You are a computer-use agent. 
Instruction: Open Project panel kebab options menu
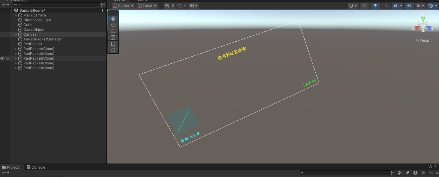pyautogui.click(x=436, y=167)
